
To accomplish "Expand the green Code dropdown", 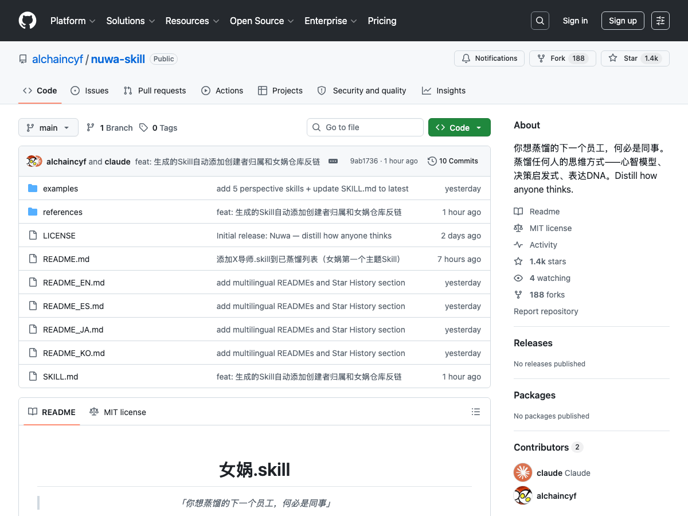I will coord(459,127).
